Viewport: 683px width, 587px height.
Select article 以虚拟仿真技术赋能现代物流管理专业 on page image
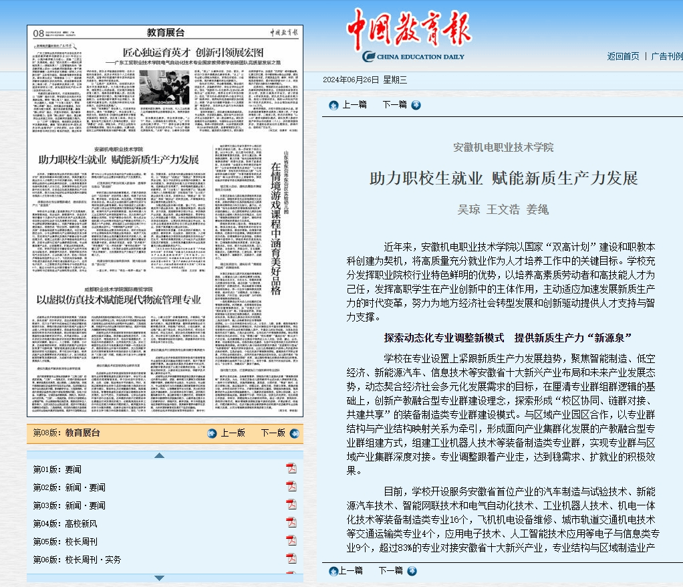pos(118,300)
